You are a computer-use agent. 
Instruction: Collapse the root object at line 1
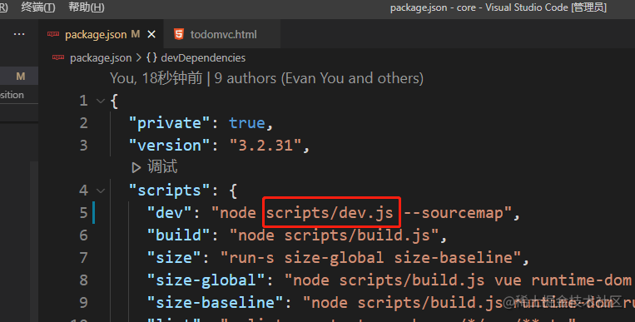101,101
